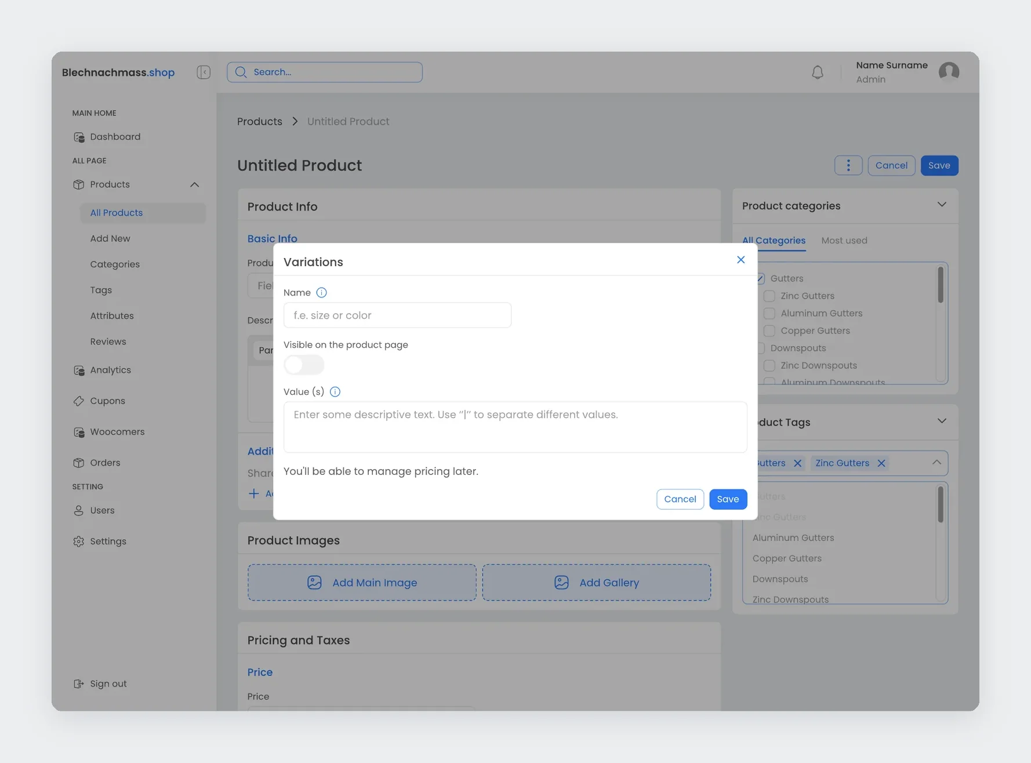This screenshot has height=763, width=1031.
Task: Save the variation in the dialog
Action: coord(728,499)
